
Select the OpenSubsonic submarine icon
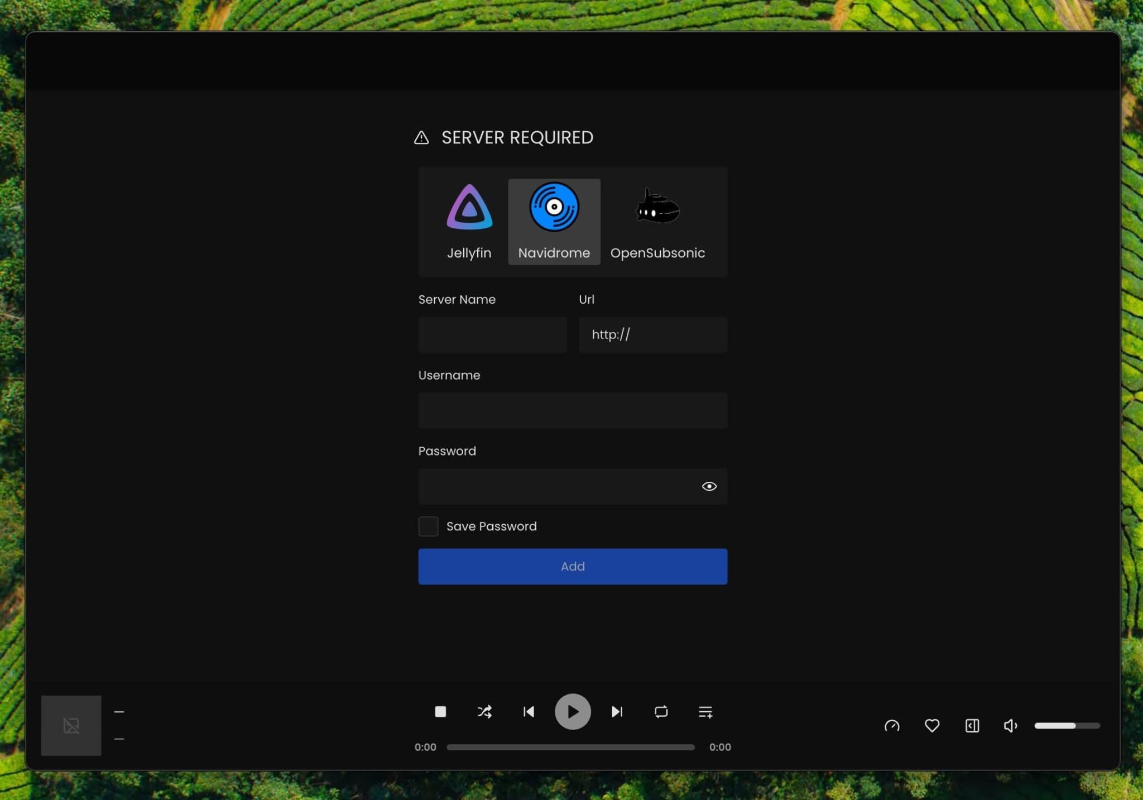click(658, 207)
